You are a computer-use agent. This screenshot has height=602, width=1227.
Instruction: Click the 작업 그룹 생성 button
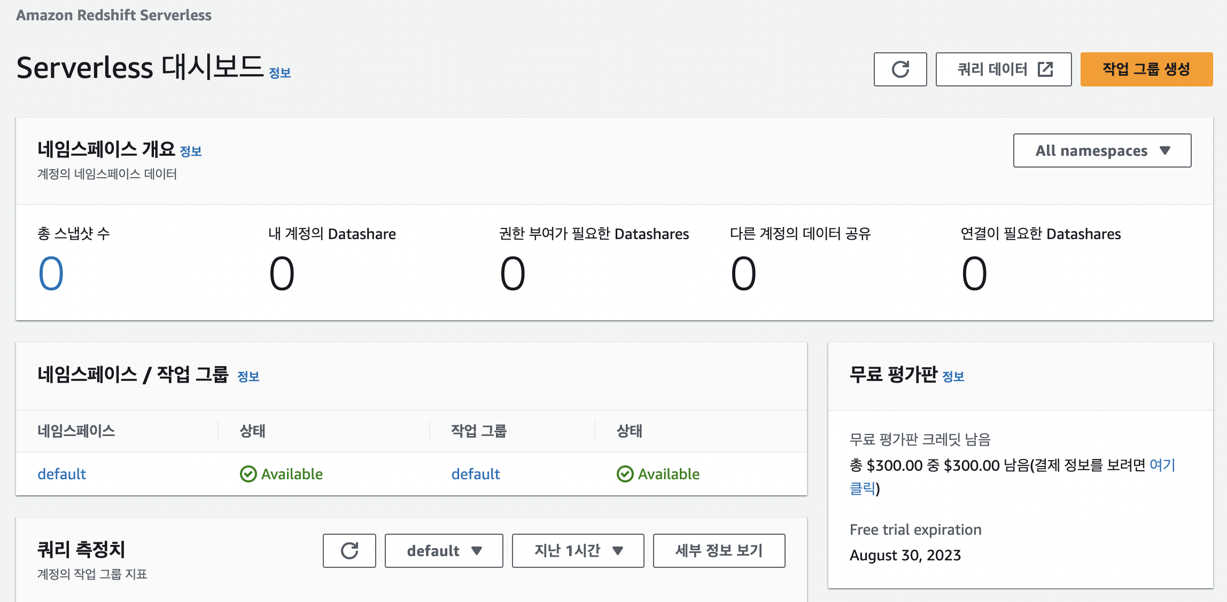click(1146, 69)
